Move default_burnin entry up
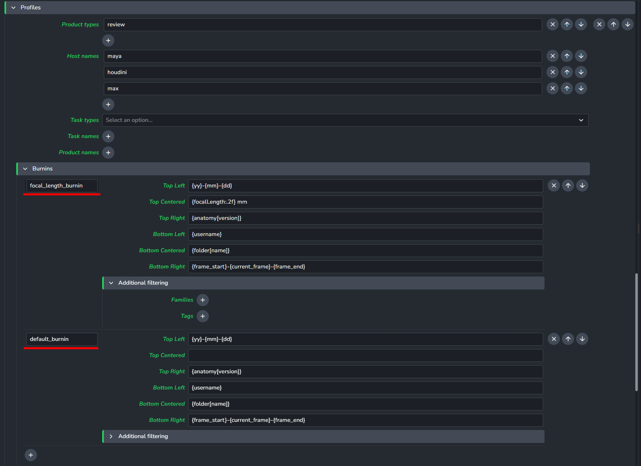The image size is (641, 466). click(x=568, y=339)
